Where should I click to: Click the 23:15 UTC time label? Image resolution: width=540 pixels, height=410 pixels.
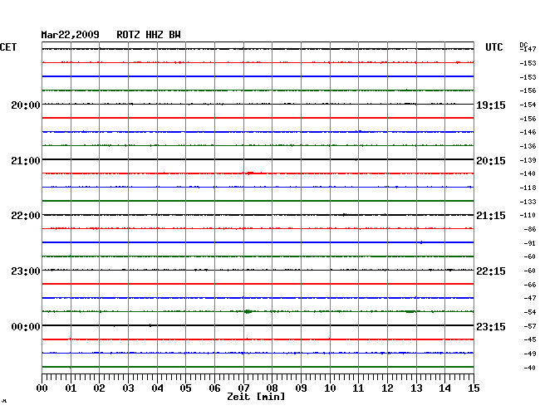[x=491, y=326]
